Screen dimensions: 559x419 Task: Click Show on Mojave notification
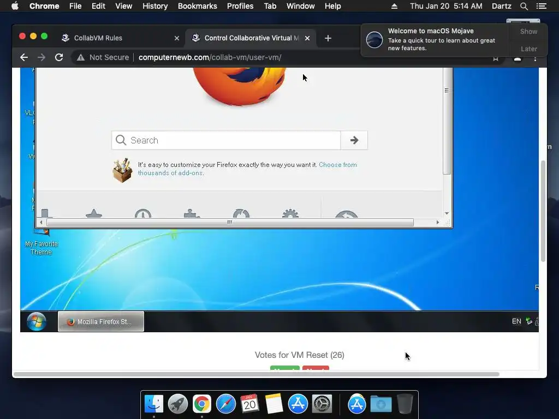[x=528, y=32]
